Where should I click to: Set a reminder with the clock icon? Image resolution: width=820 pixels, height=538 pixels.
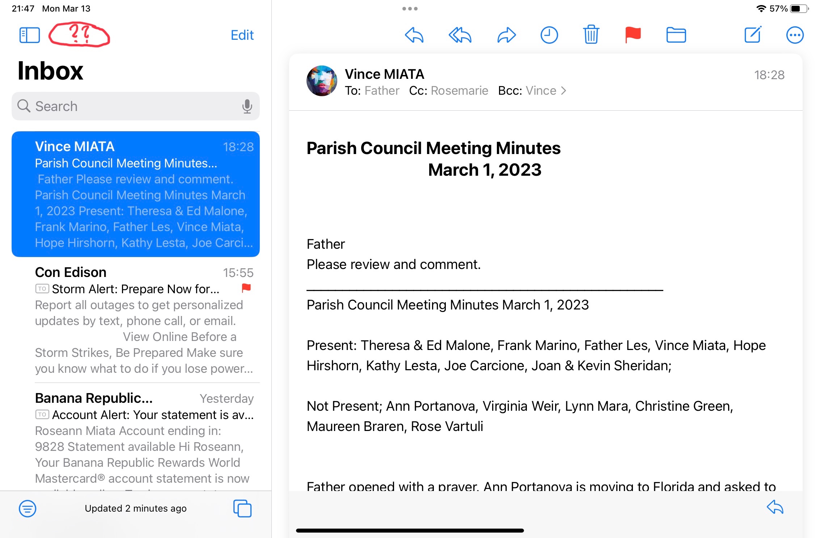point(549,35)
